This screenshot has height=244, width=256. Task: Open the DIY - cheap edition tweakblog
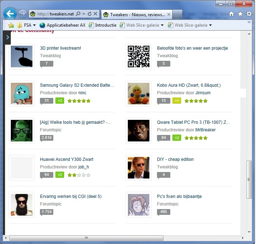(175, 159)
